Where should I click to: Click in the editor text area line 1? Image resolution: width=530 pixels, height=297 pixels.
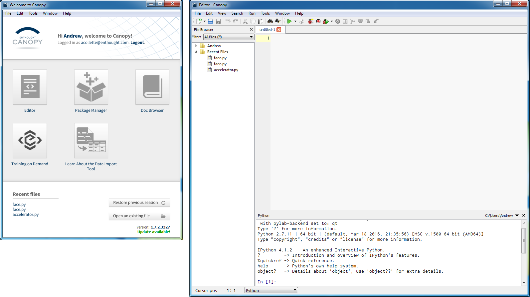tap(377, 38)
